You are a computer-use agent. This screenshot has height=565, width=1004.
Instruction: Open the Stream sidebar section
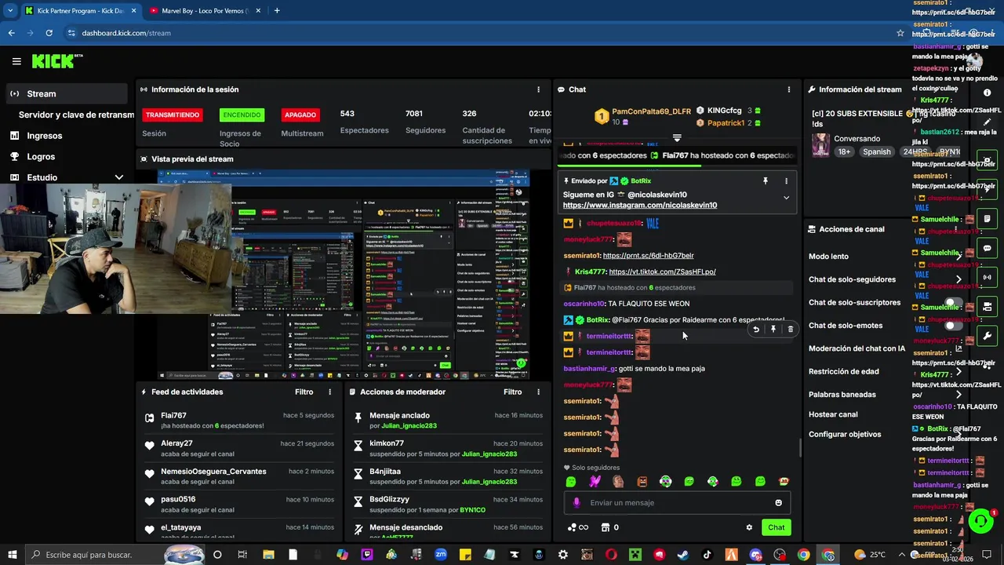pos(66,93)
